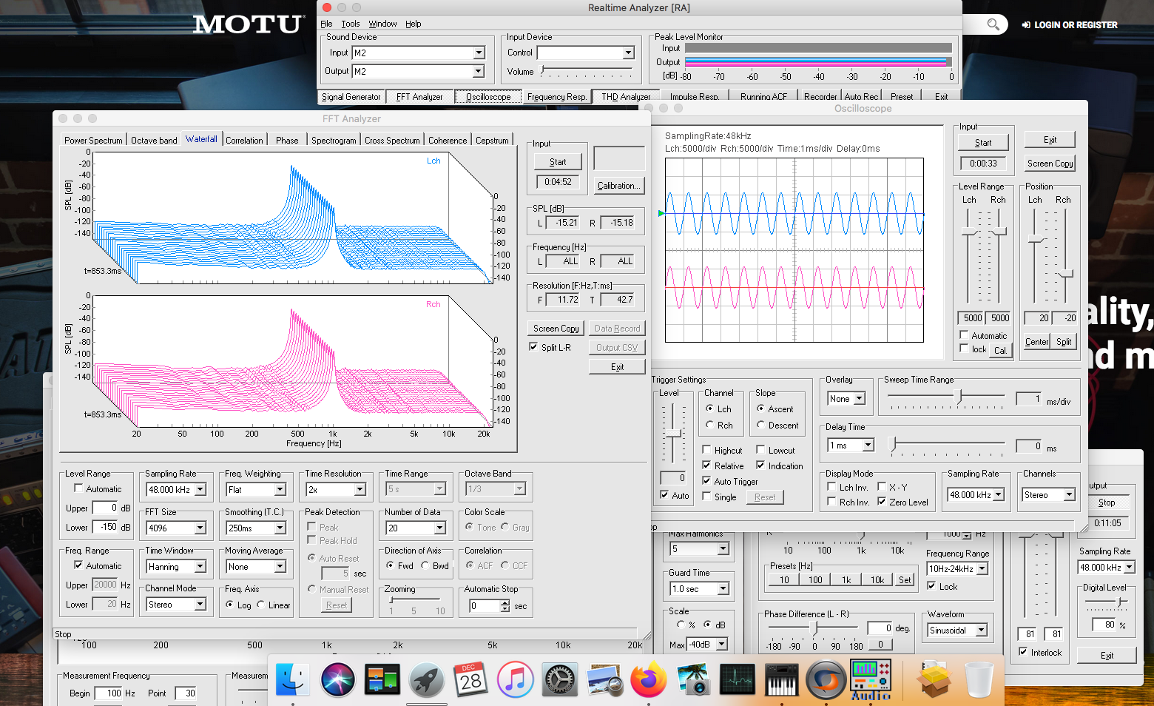
Task: Click the Phase Difference slider
Action: [x=814, y=629]
